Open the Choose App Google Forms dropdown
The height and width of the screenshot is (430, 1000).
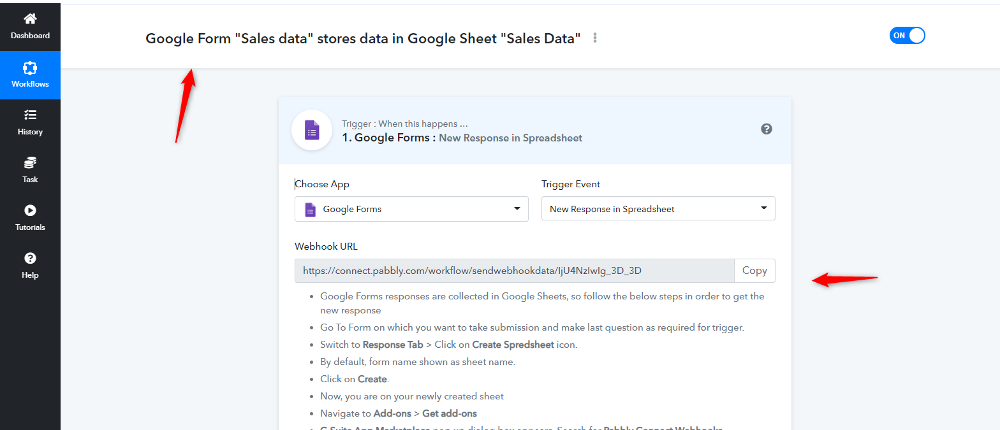[x=411, y=209]
